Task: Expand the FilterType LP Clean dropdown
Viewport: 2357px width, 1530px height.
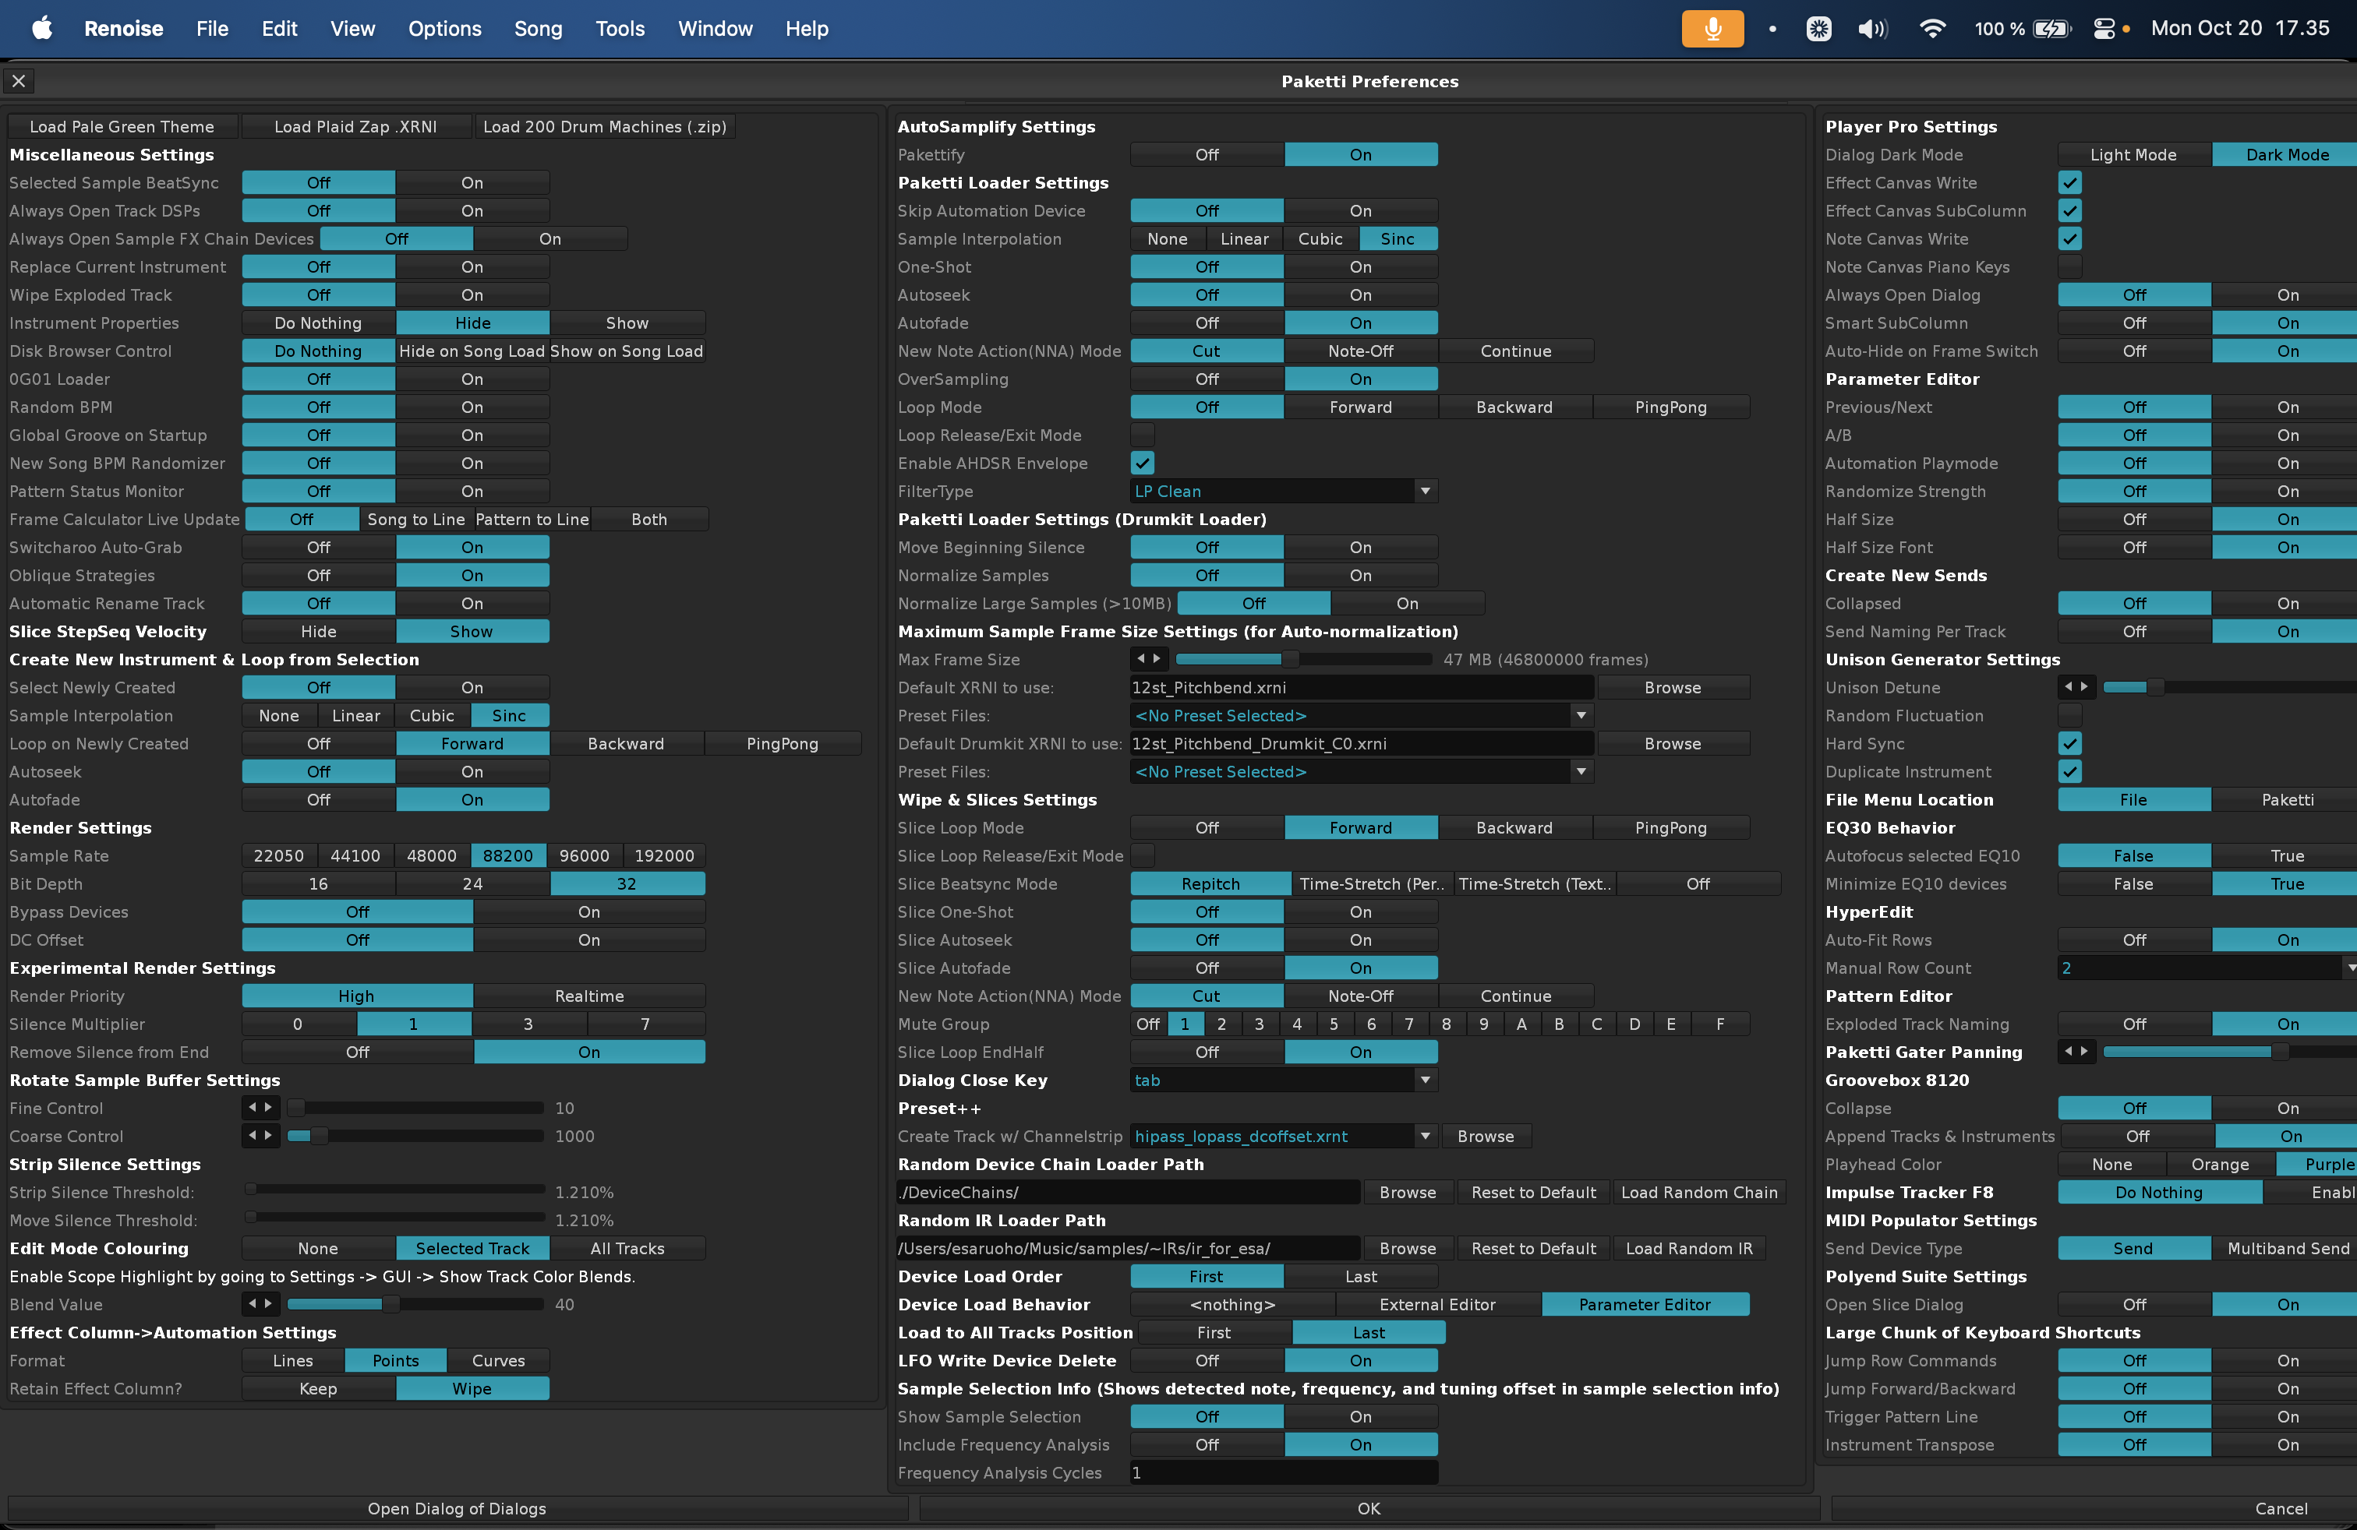Action: pos(1424,491)
